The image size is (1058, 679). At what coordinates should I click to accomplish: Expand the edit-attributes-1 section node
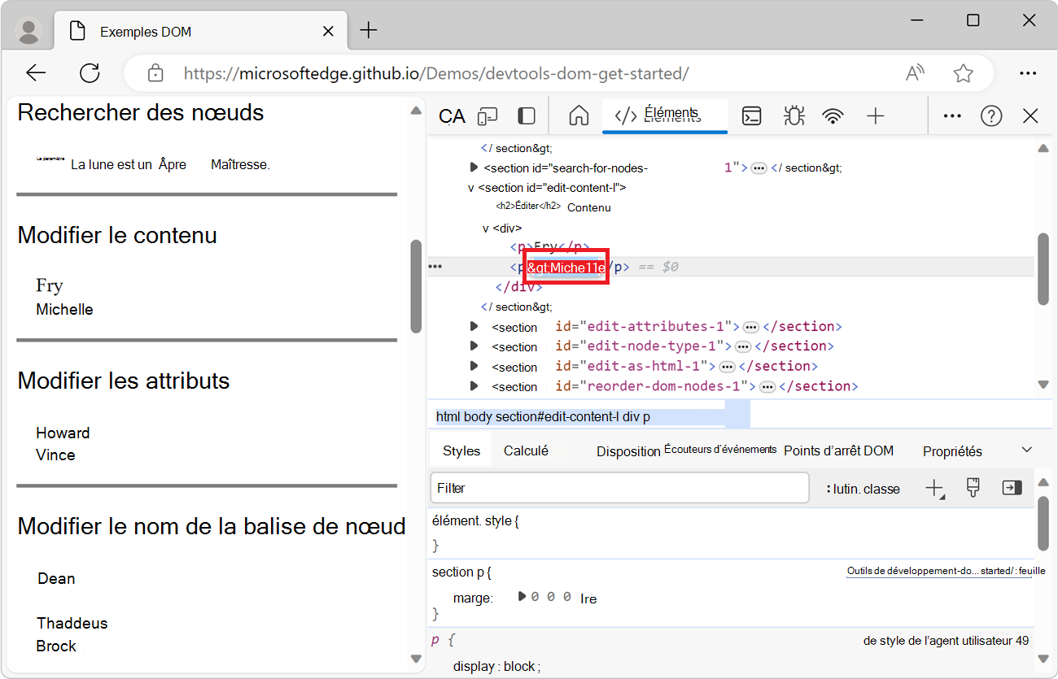pos(474,326)
